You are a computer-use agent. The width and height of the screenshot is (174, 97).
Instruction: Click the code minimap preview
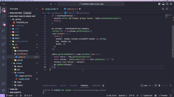[x=168, y=16]
